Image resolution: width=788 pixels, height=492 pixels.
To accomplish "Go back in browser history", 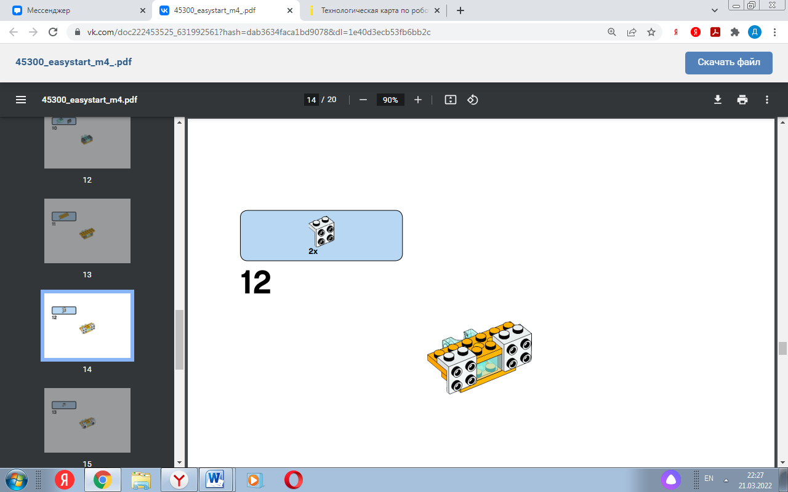I will pyautogui.click(x=14, y=32).
